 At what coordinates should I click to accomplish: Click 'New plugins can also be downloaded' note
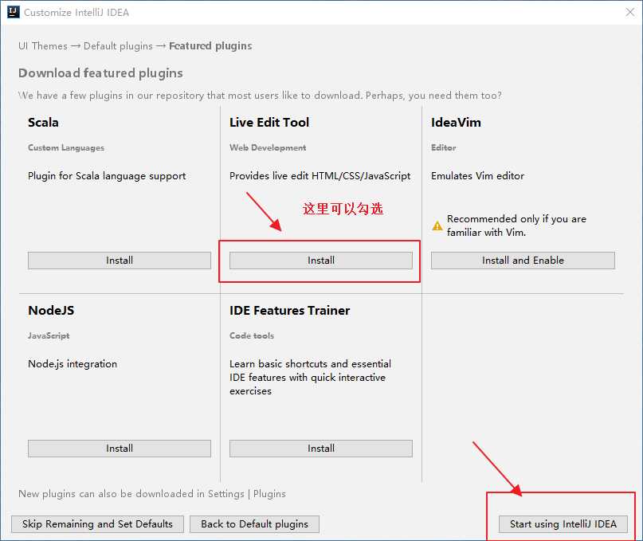tap(152, 494)
